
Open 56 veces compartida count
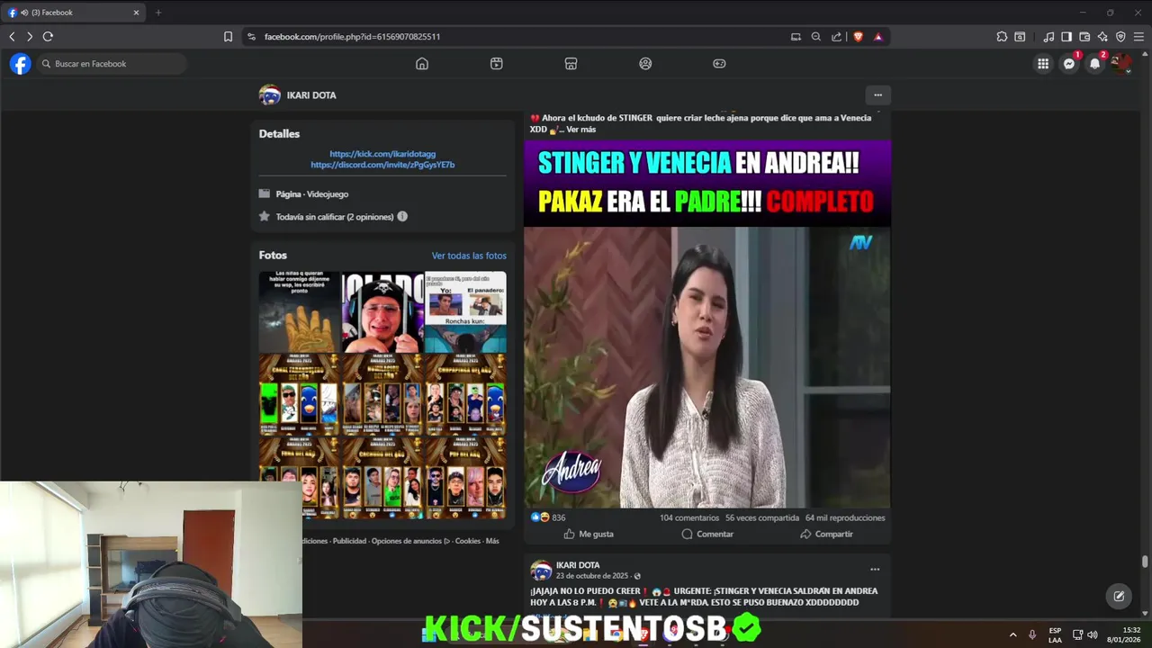762,517
